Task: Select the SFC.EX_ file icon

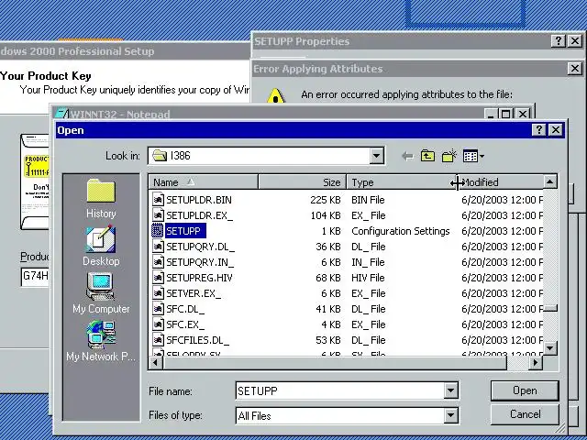Action: [x=158, y=324]
